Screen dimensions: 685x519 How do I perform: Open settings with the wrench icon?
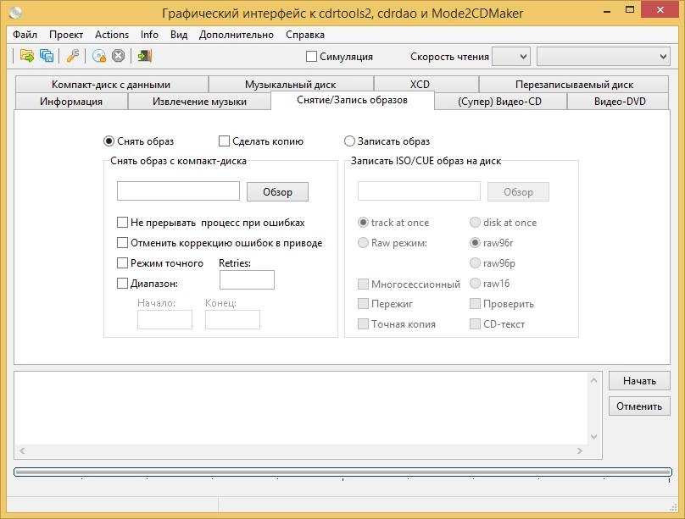pos(73,56)
